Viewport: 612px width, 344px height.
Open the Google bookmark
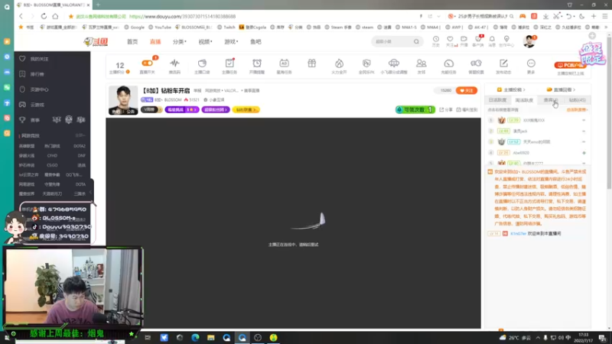click(135, 28)
